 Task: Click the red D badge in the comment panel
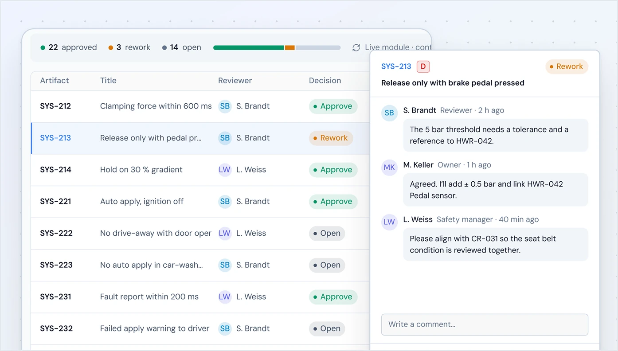point(423,66)
